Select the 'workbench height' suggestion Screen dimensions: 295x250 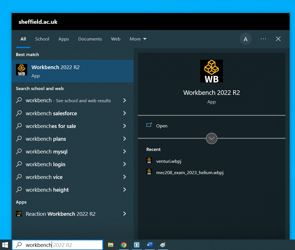47,190
